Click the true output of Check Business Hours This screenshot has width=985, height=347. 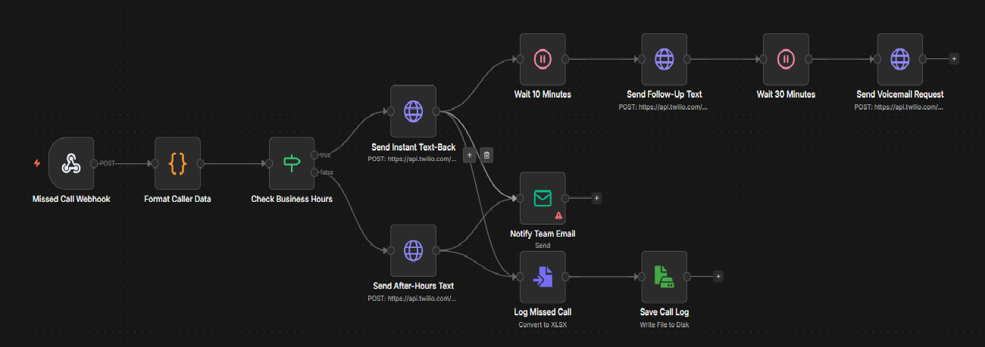pos(315,155)
